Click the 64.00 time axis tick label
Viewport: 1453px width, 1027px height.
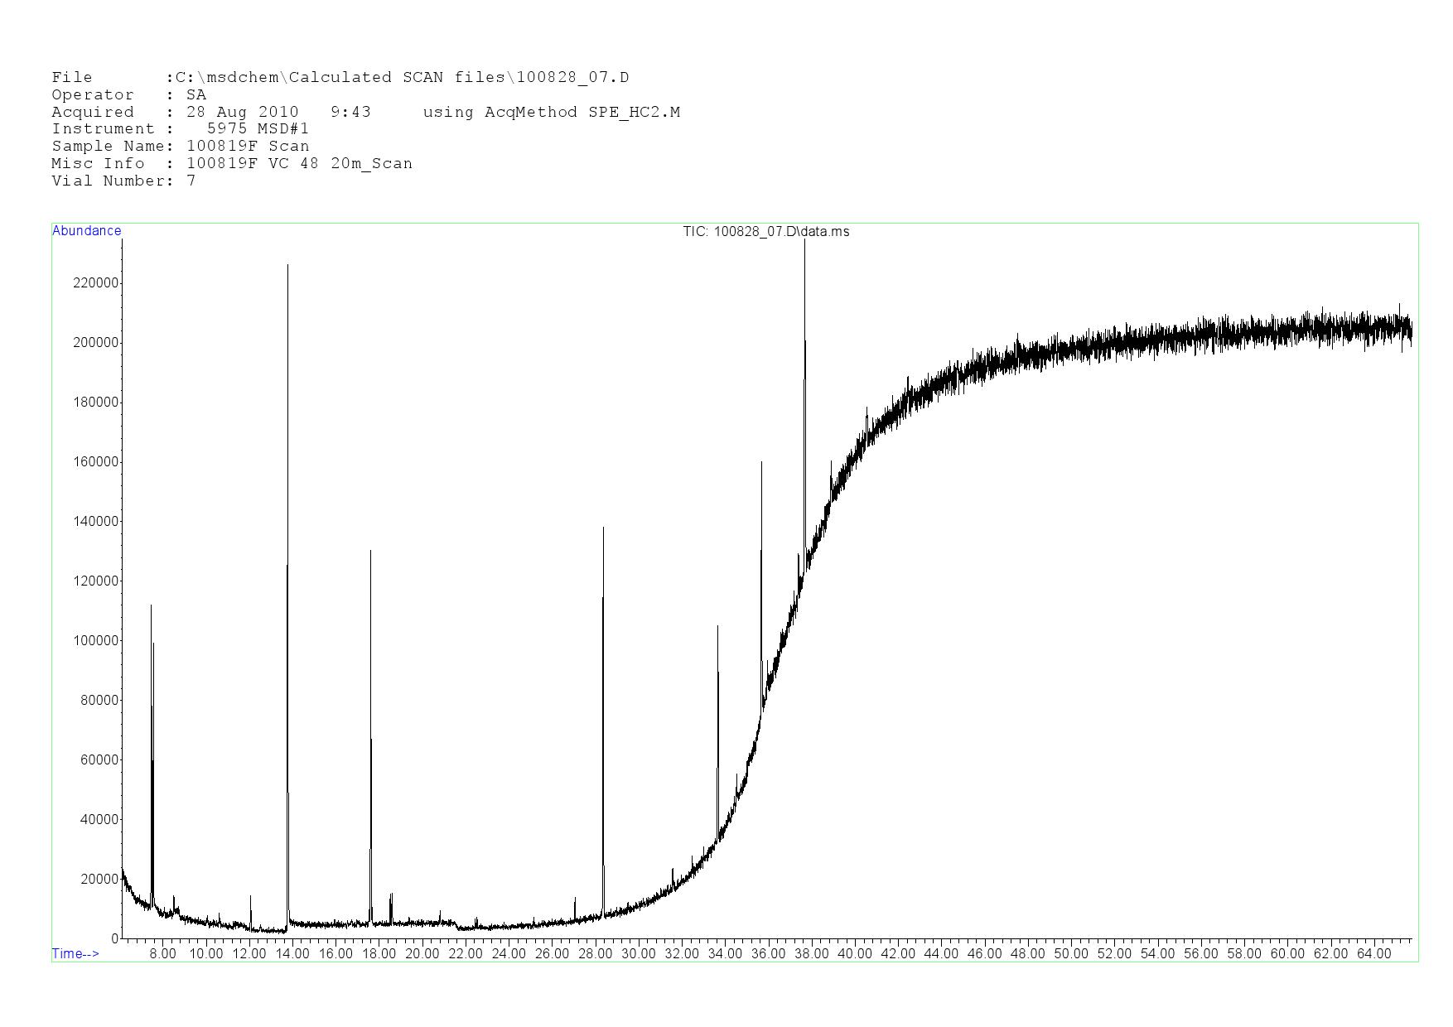1373,953
